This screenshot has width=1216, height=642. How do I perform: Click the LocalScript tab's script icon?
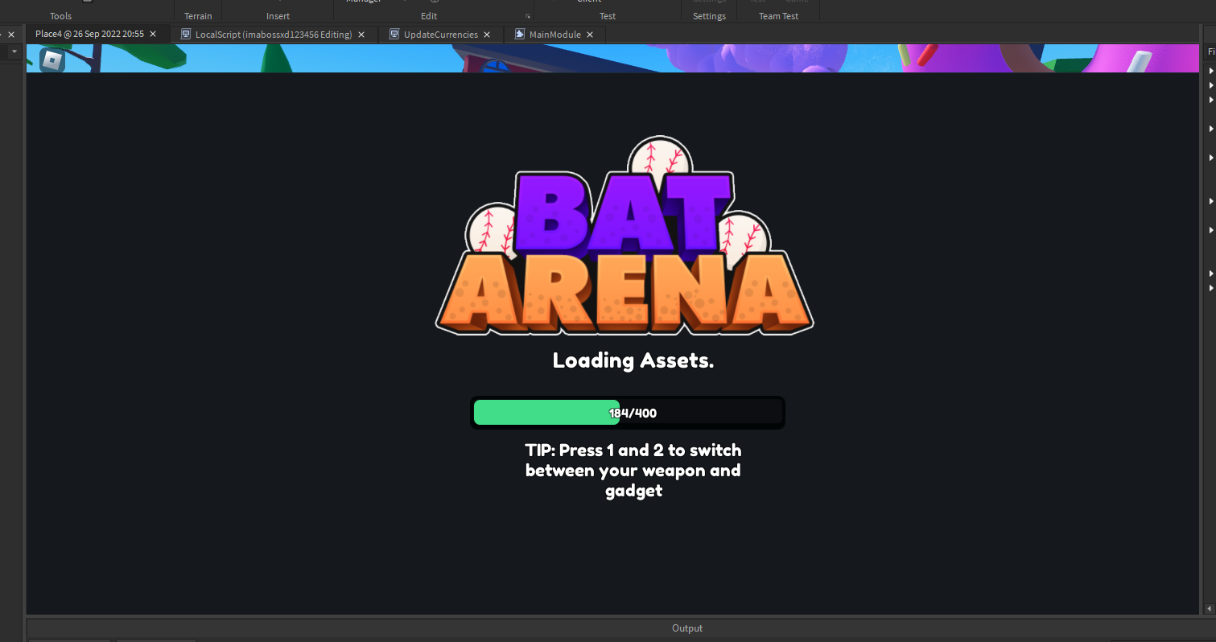186,35
